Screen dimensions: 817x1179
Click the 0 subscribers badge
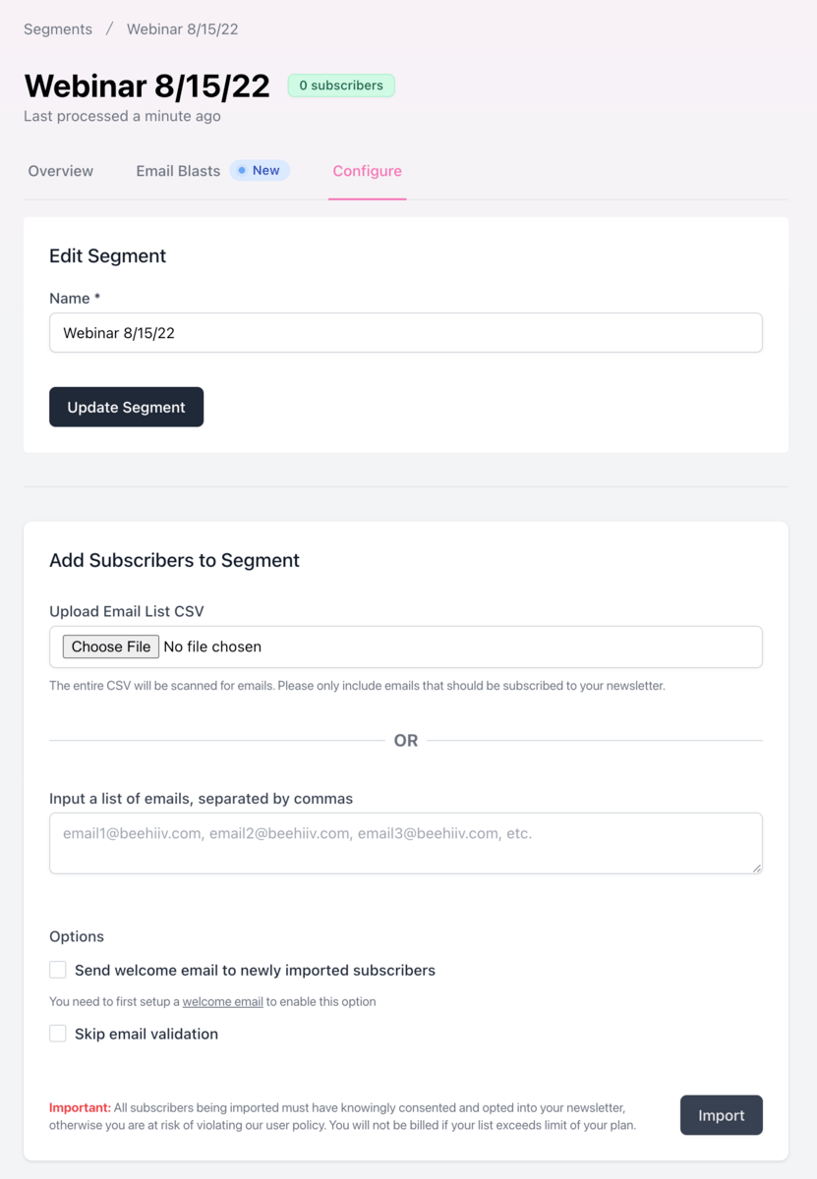tap(341, 85)
